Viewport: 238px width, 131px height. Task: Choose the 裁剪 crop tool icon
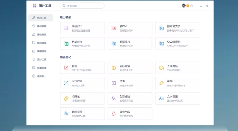point(66,68)
